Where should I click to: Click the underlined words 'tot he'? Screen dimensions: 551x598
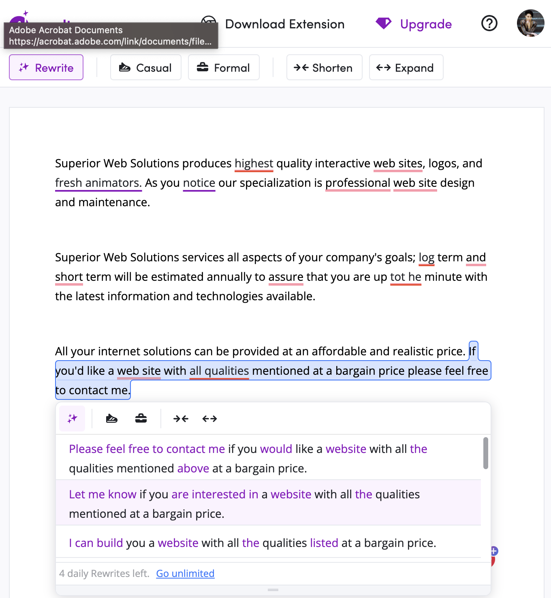click(x=406, y=277)
